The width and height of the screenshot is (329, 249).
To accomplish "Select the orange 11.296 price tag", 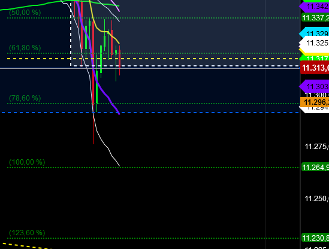I will (x=315, y=102).
